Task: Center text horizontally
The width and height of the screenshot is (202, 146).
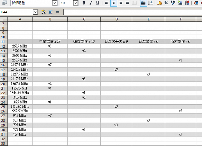Action: (x=114, y=3)
